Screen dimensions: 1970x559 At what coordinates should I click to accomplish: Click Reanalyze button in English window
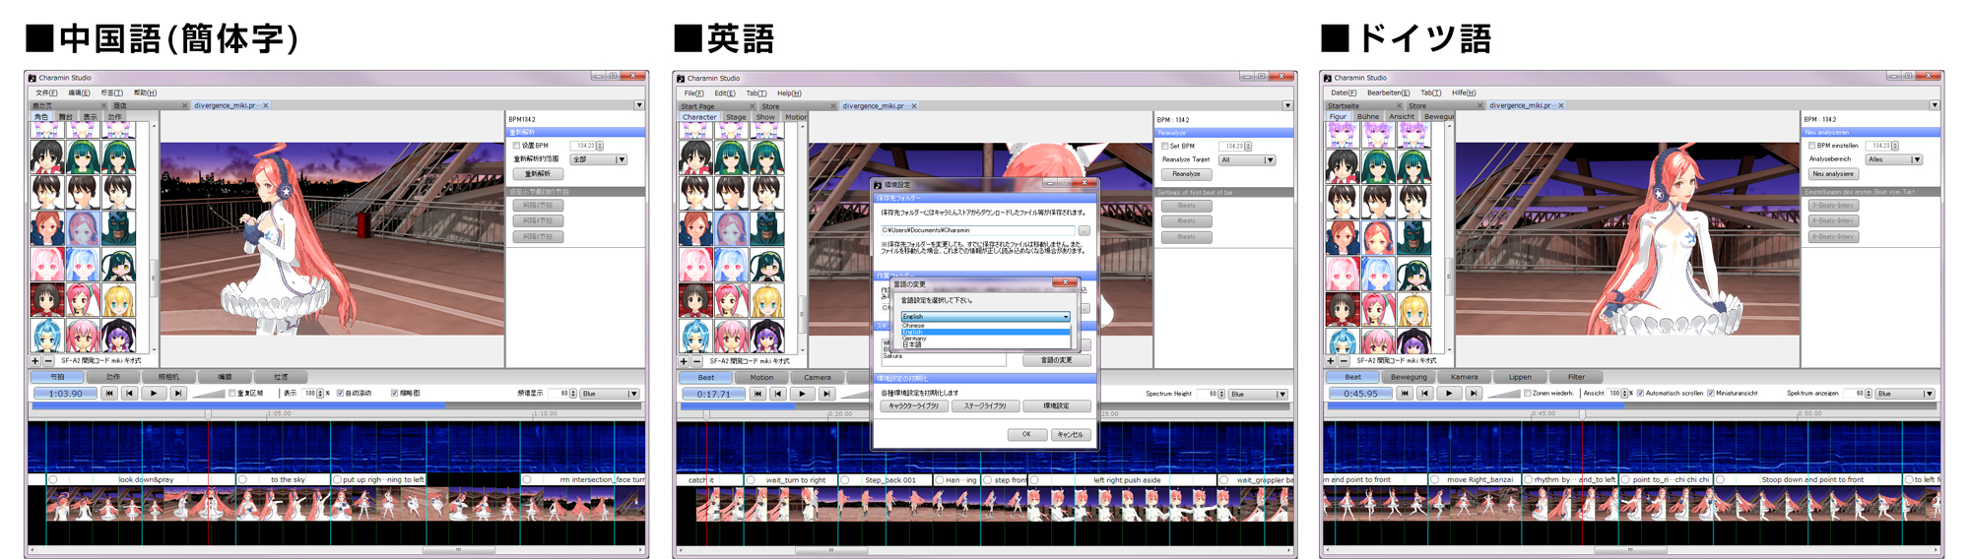coord(1186,174)
